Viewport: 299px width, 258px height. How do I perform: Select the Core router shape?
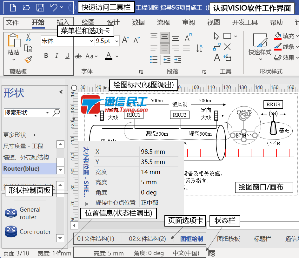pos(28,232)
